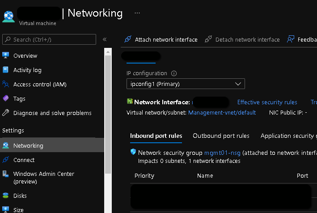Click the Disks icon

(x=6, y=196)
